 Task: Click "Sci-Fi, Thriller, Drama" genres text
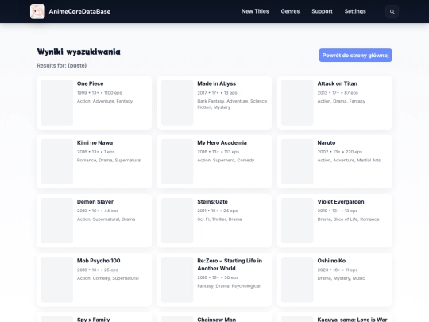point(219,219)
